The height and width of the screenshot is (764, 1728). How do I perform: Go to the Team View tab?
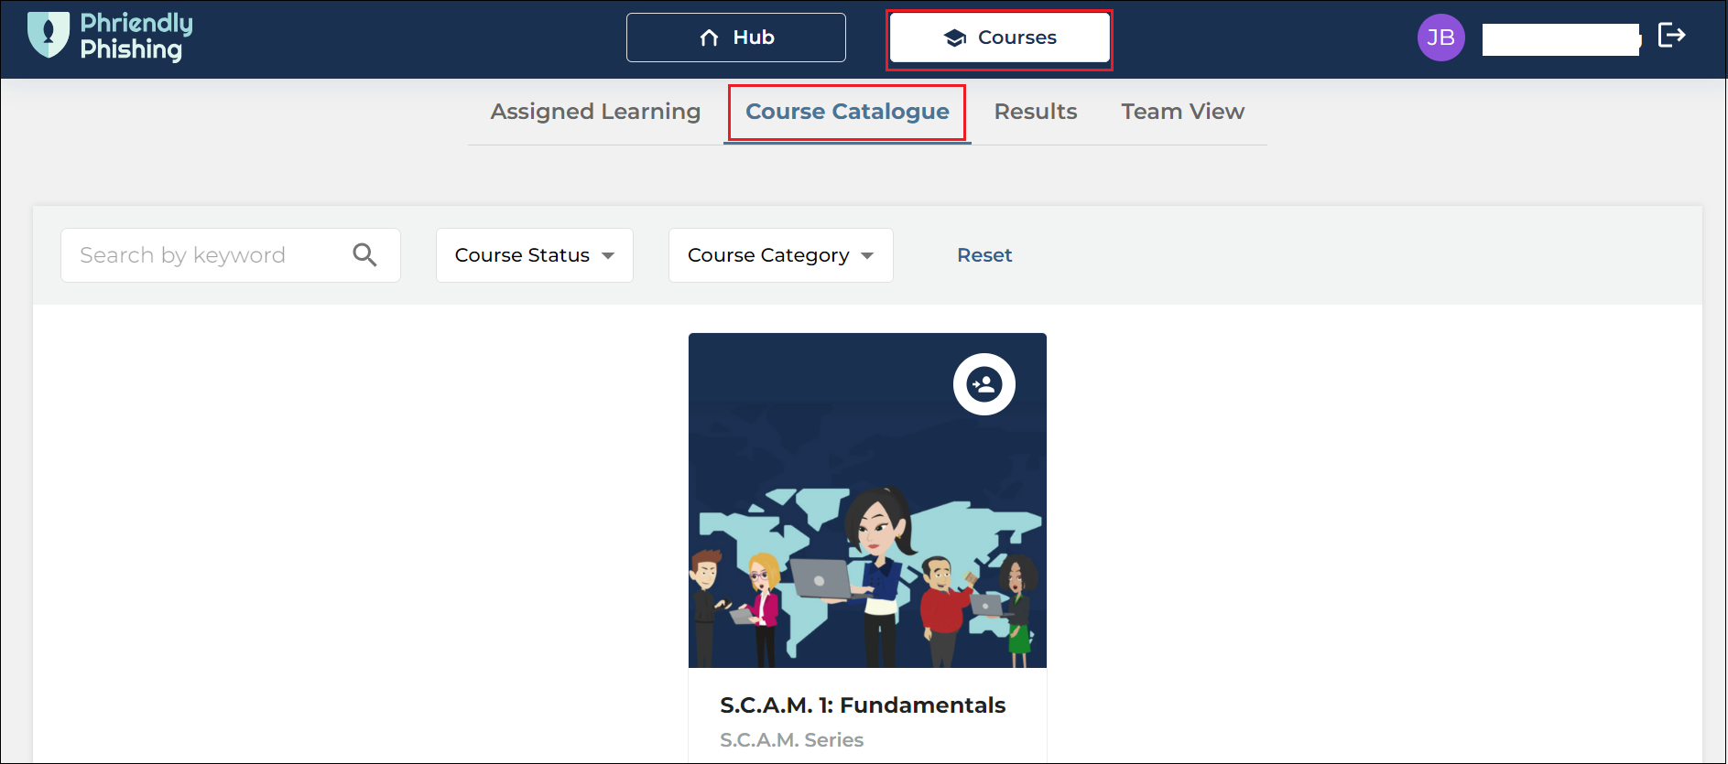[x=1182, y=112]
